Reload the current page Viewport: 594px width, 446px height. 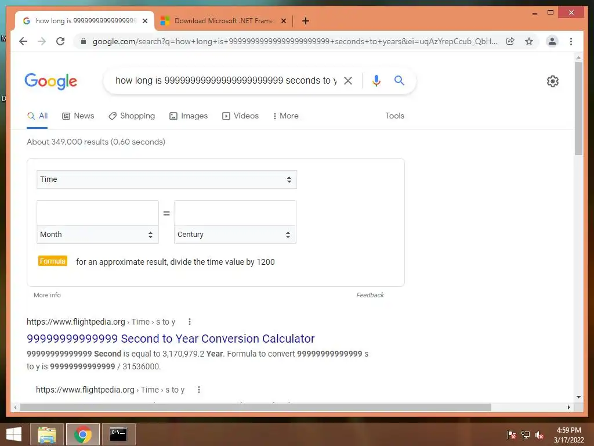(x=60, y=41)
